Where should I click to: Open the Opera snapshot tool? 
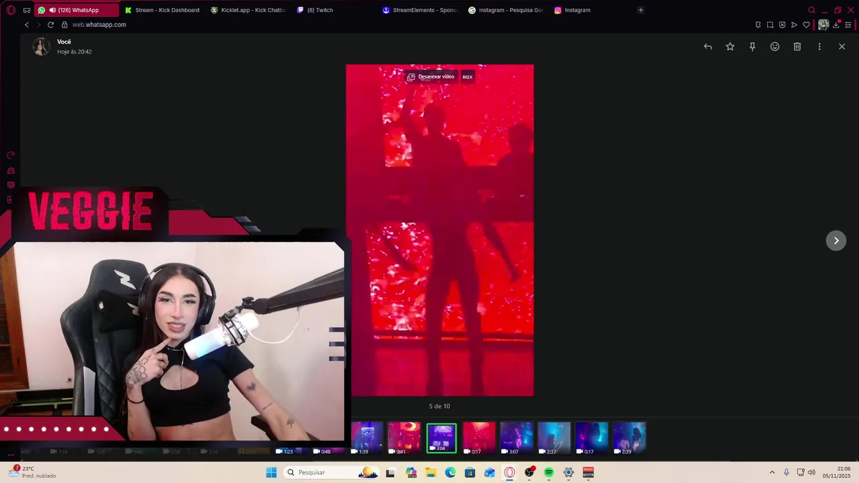770,25
